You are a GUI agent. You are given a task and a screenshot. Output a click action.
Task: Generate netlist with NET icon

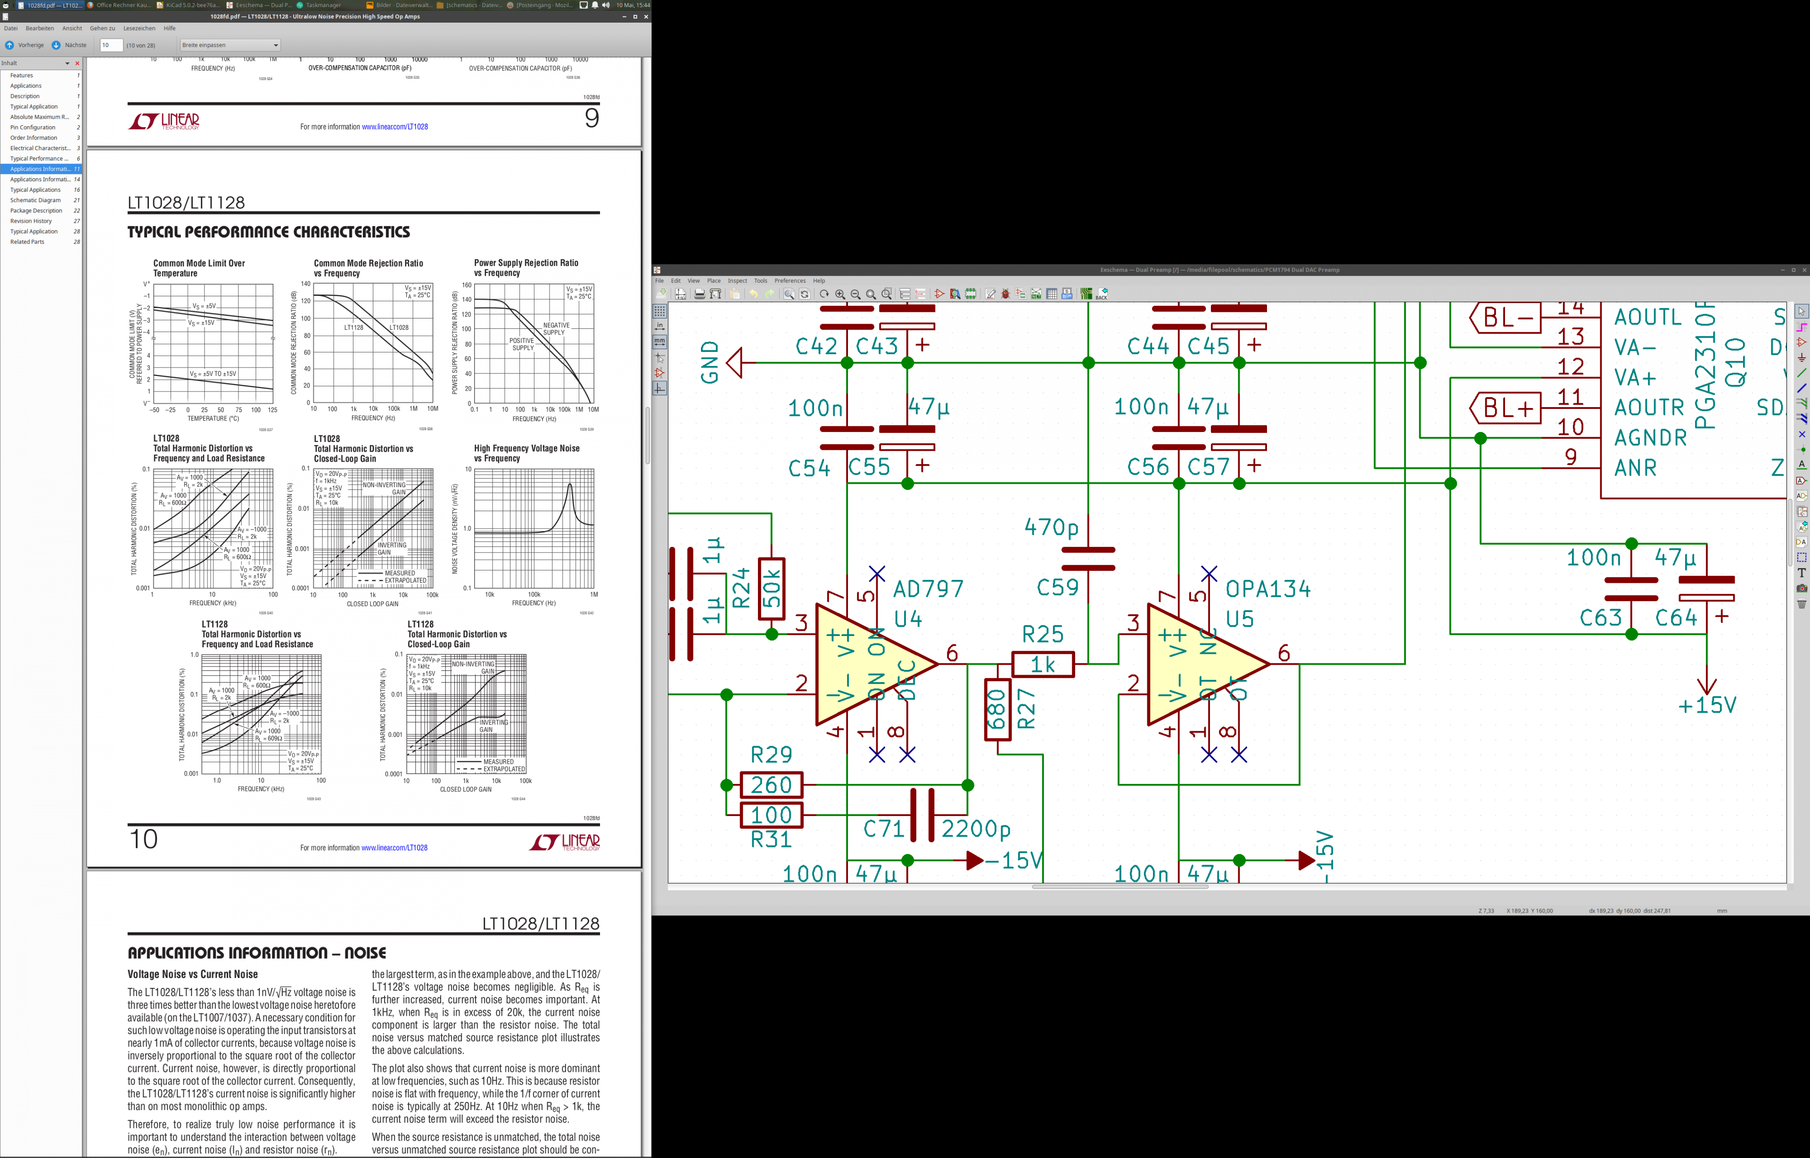tap(1036, 294)
